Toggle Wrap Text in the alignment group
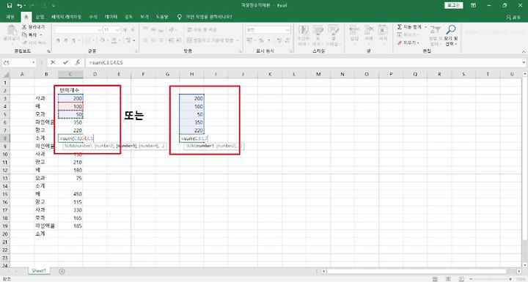Image resolution: width=528 pixels, height=282 pixels. click(x=202, y=30)
